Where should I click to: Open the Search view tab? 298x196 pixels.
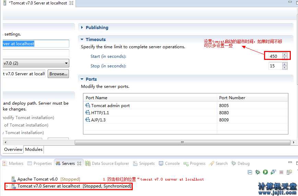[218, 164]
